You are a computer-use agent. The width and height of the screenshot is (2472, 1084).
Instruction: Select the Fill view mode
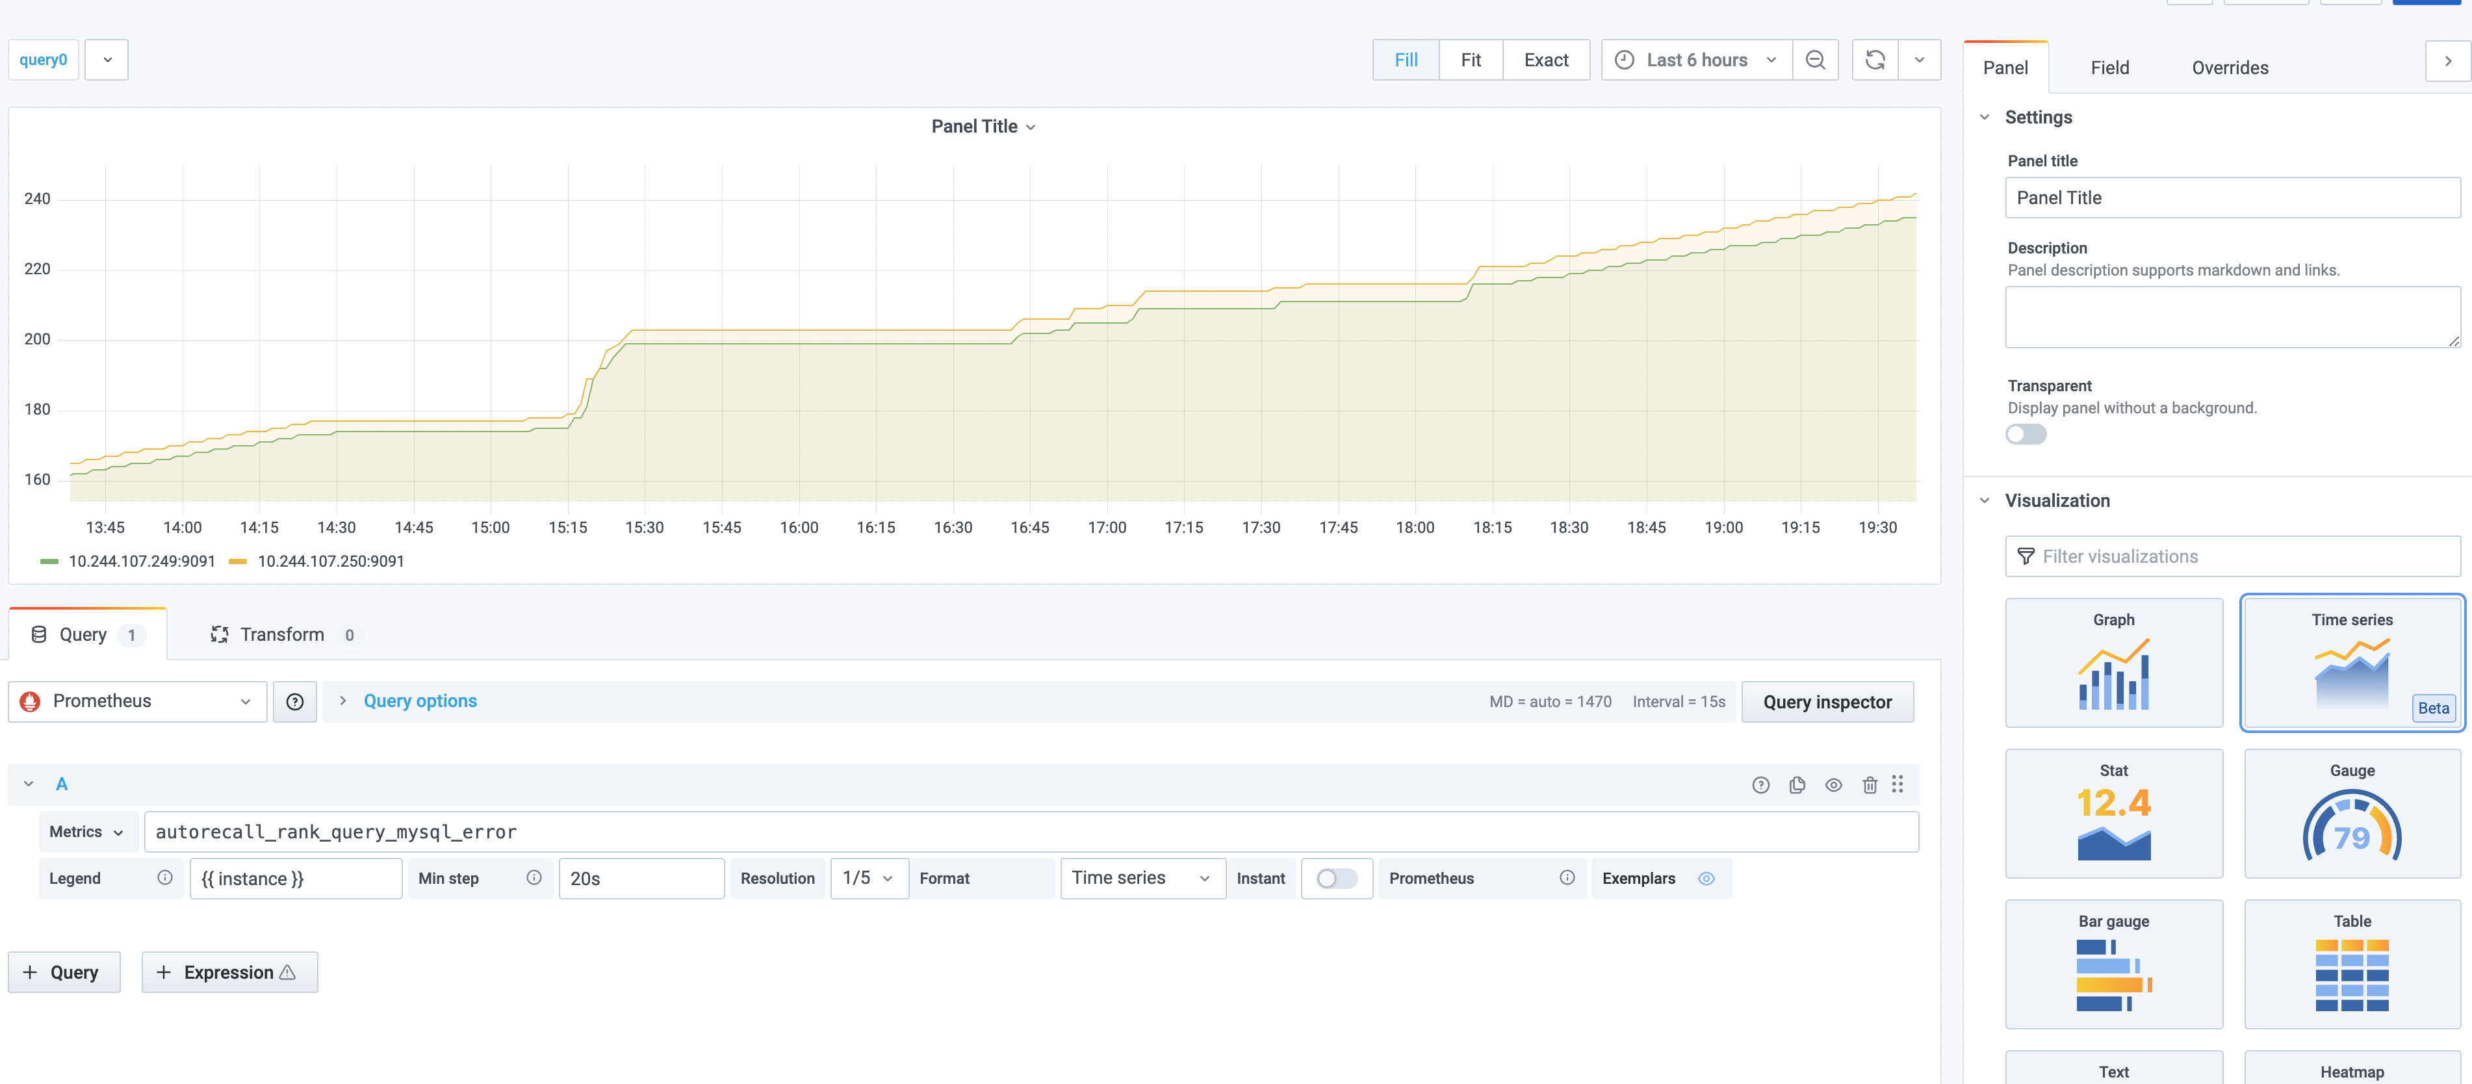tap(1406, 60)
